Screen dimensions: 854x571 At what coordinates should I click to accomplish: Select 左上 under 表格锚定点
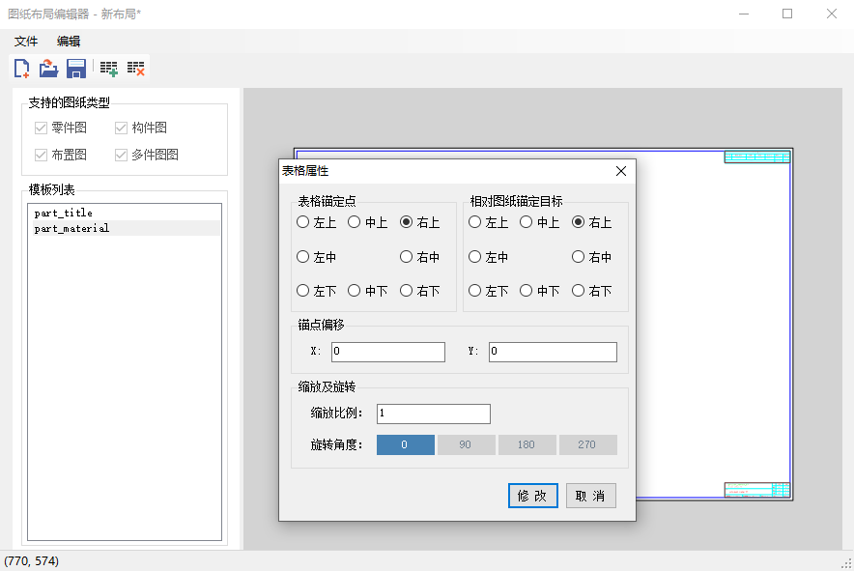[303, 222]
